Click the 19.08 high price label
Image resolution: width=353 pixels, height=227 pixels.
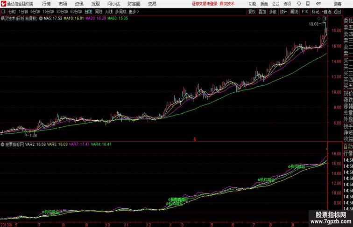pyautogui.click(x=314, y=24)
